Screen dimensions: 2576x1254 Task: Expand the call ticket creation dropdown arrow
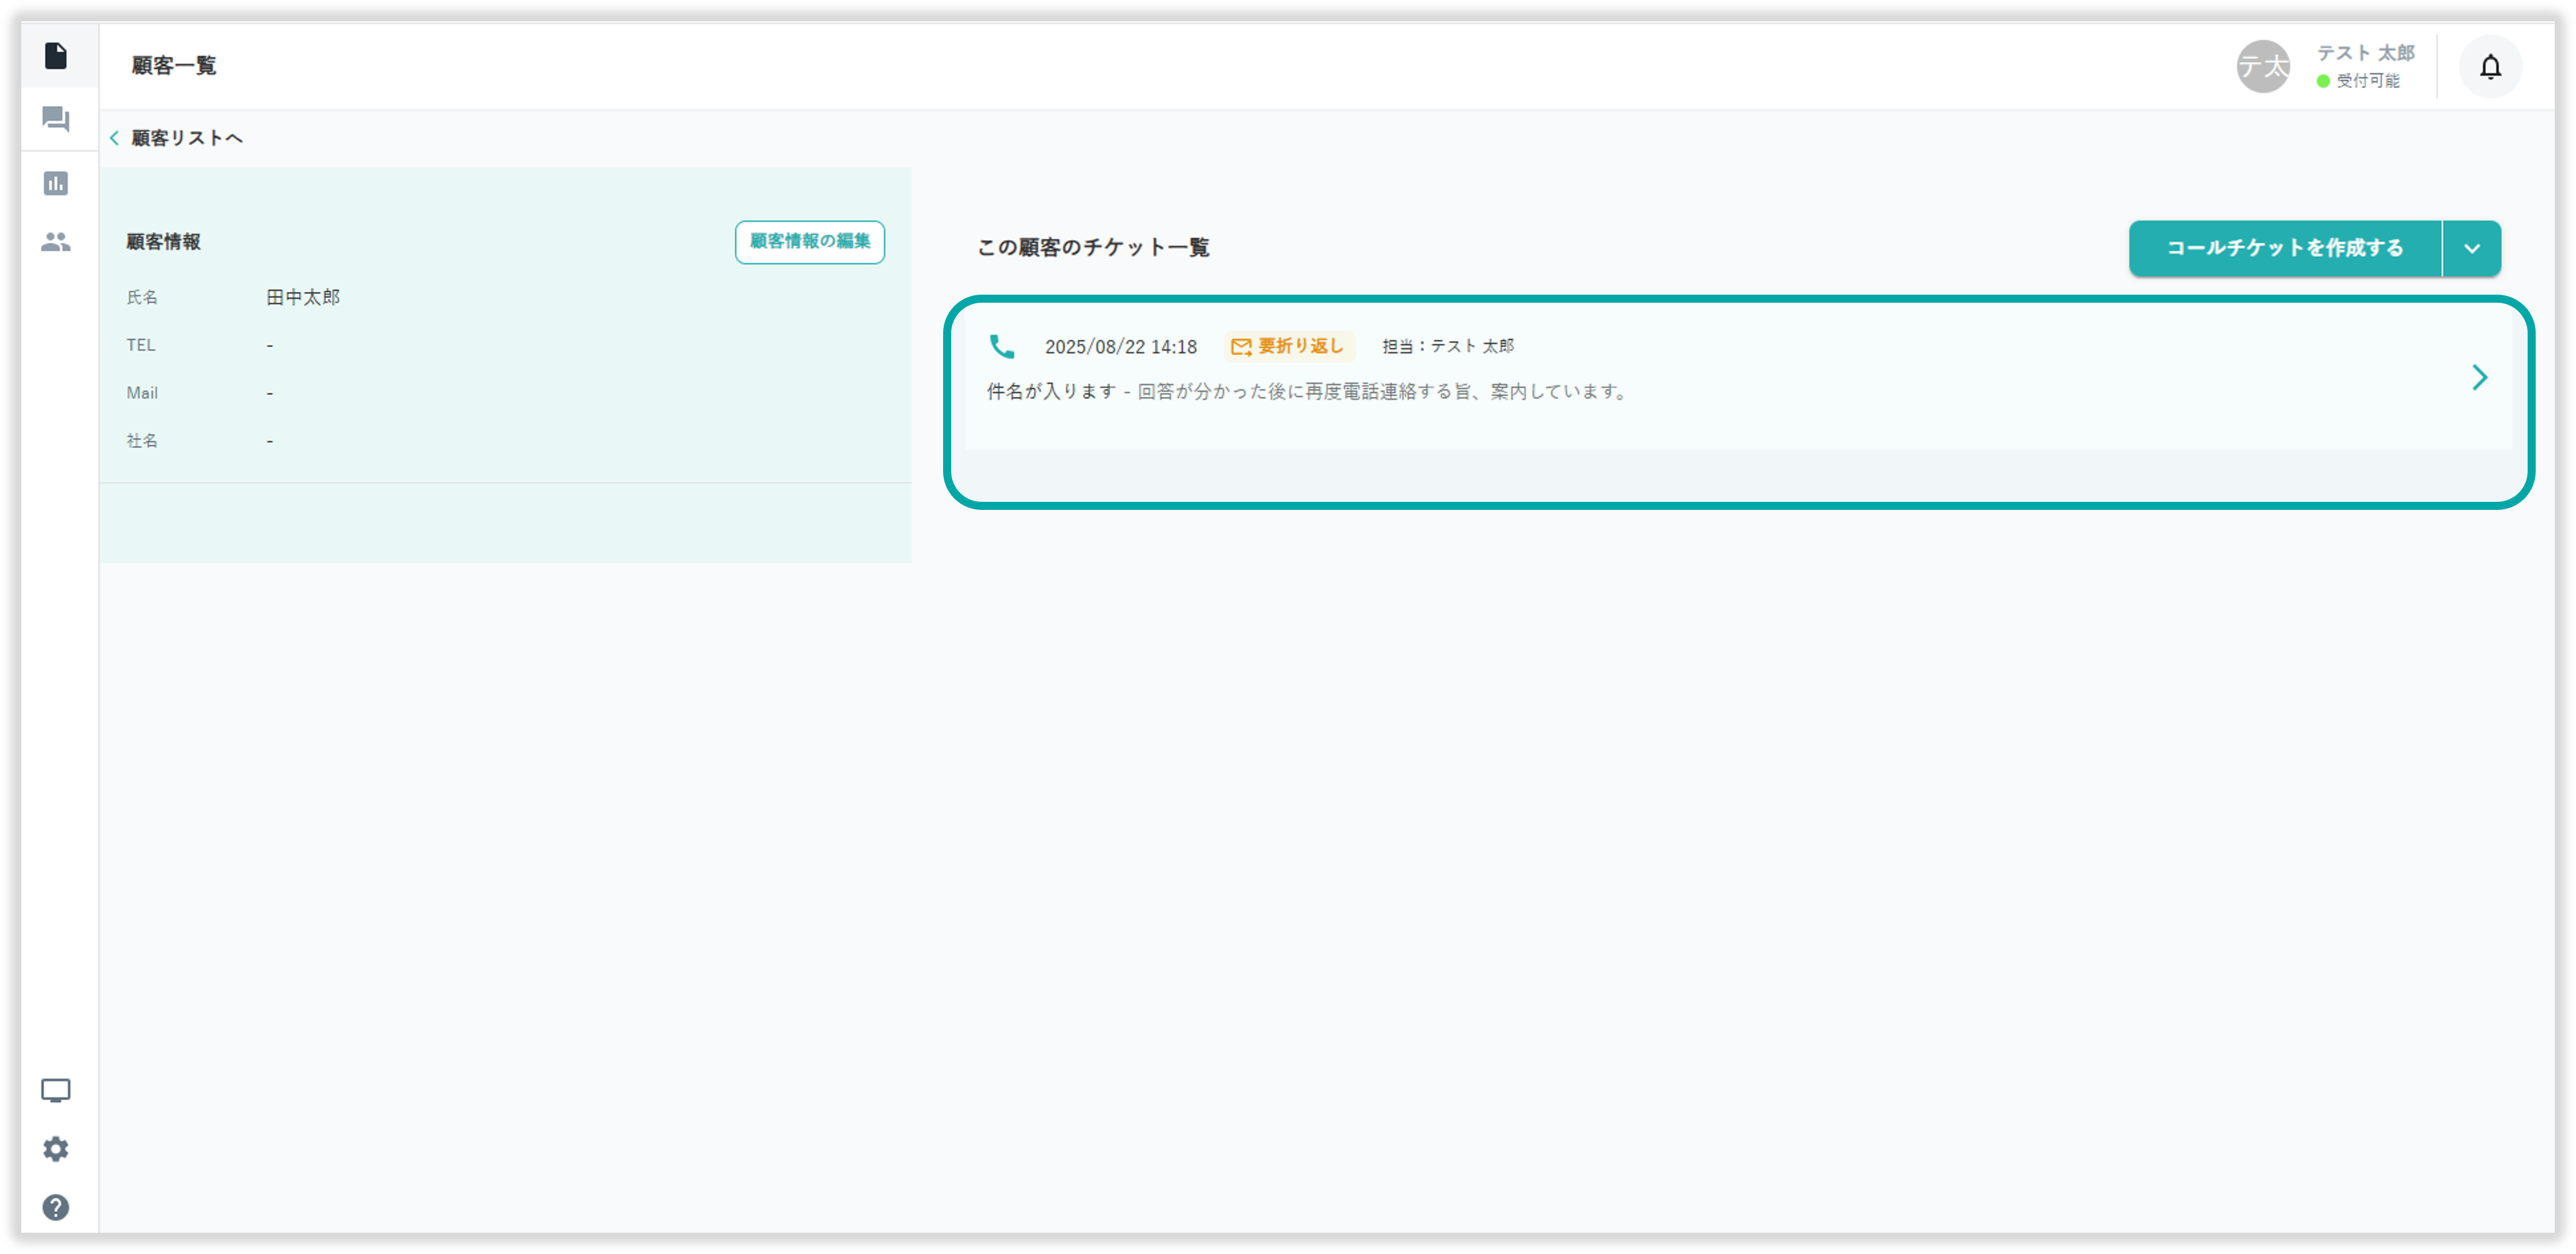click(2471, 249)
